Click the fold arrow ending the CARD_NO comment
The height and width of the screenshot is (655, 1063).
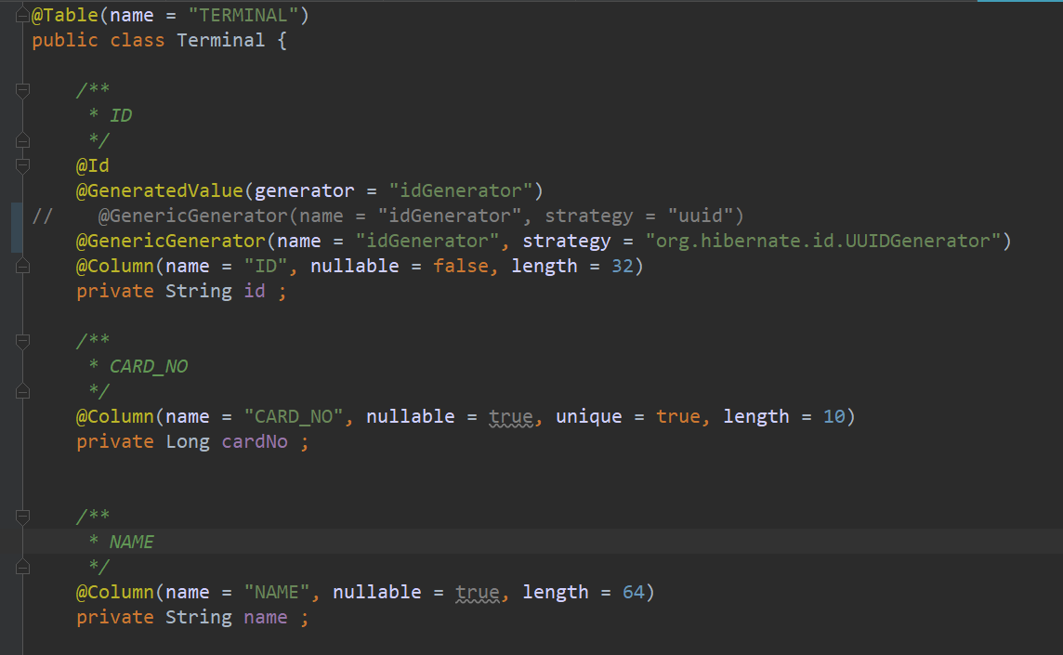pos(21,390)
